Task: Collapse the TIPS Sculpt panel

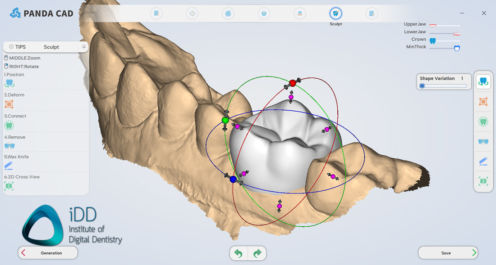Action: (x=84, y=47)
